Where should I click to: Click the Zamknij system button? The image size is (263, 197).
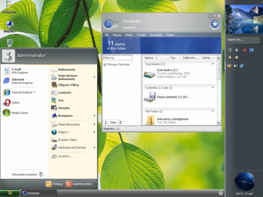pyautogui.click(x=79, y=184)
